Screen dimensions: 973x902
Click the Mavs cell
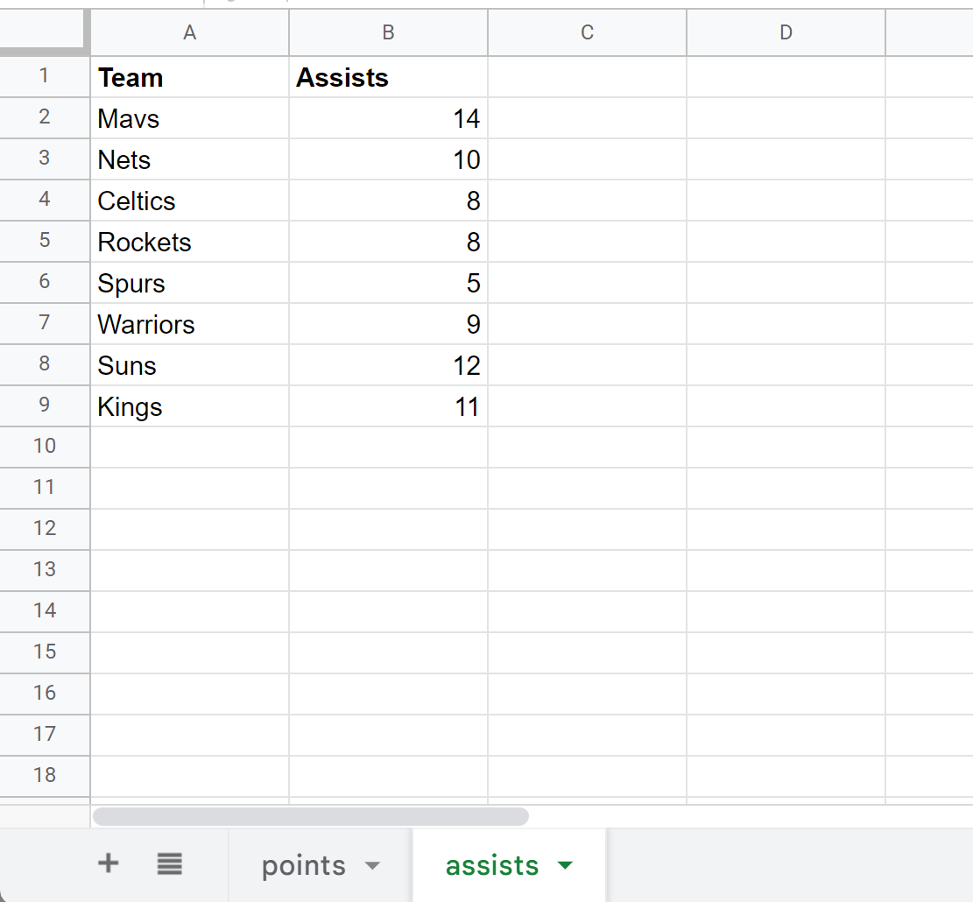pos(190,118)
